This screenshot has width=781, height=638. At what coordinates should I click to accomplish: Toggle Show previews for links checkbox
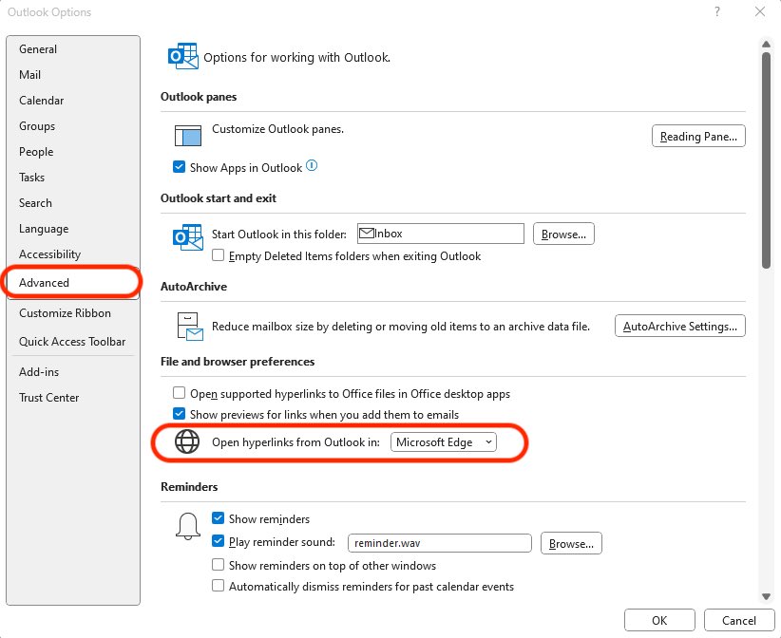[x=179, y=414]
